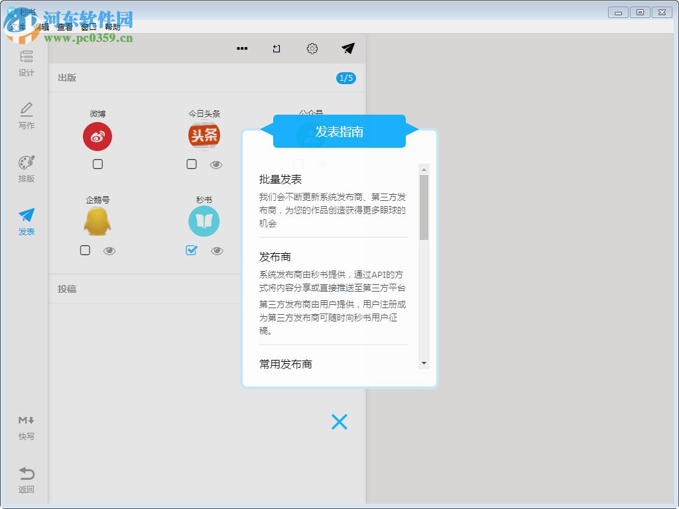Click the export icon in the top toolbar
Screen dimensions: 679x509
277,48
